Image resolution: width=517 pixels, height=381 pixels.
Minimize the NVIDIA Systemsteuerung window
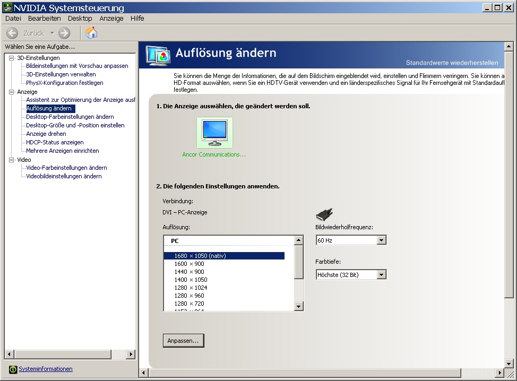(488, 7)
